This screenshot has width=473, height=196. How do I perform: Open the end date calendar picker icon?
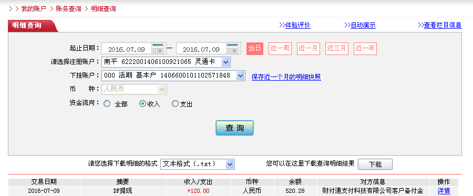(232, 49)
